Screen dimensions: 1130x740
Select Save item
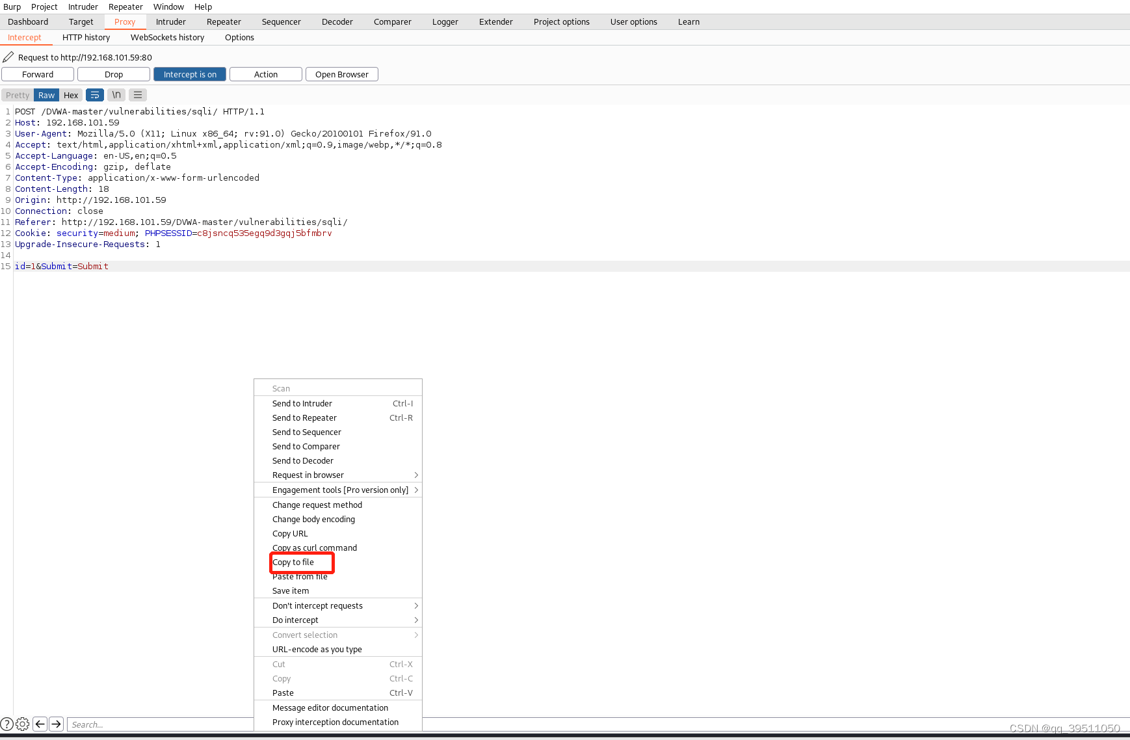click(x=338, y=591)
